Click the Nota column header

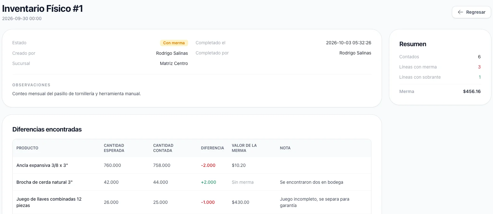point(285,148)
